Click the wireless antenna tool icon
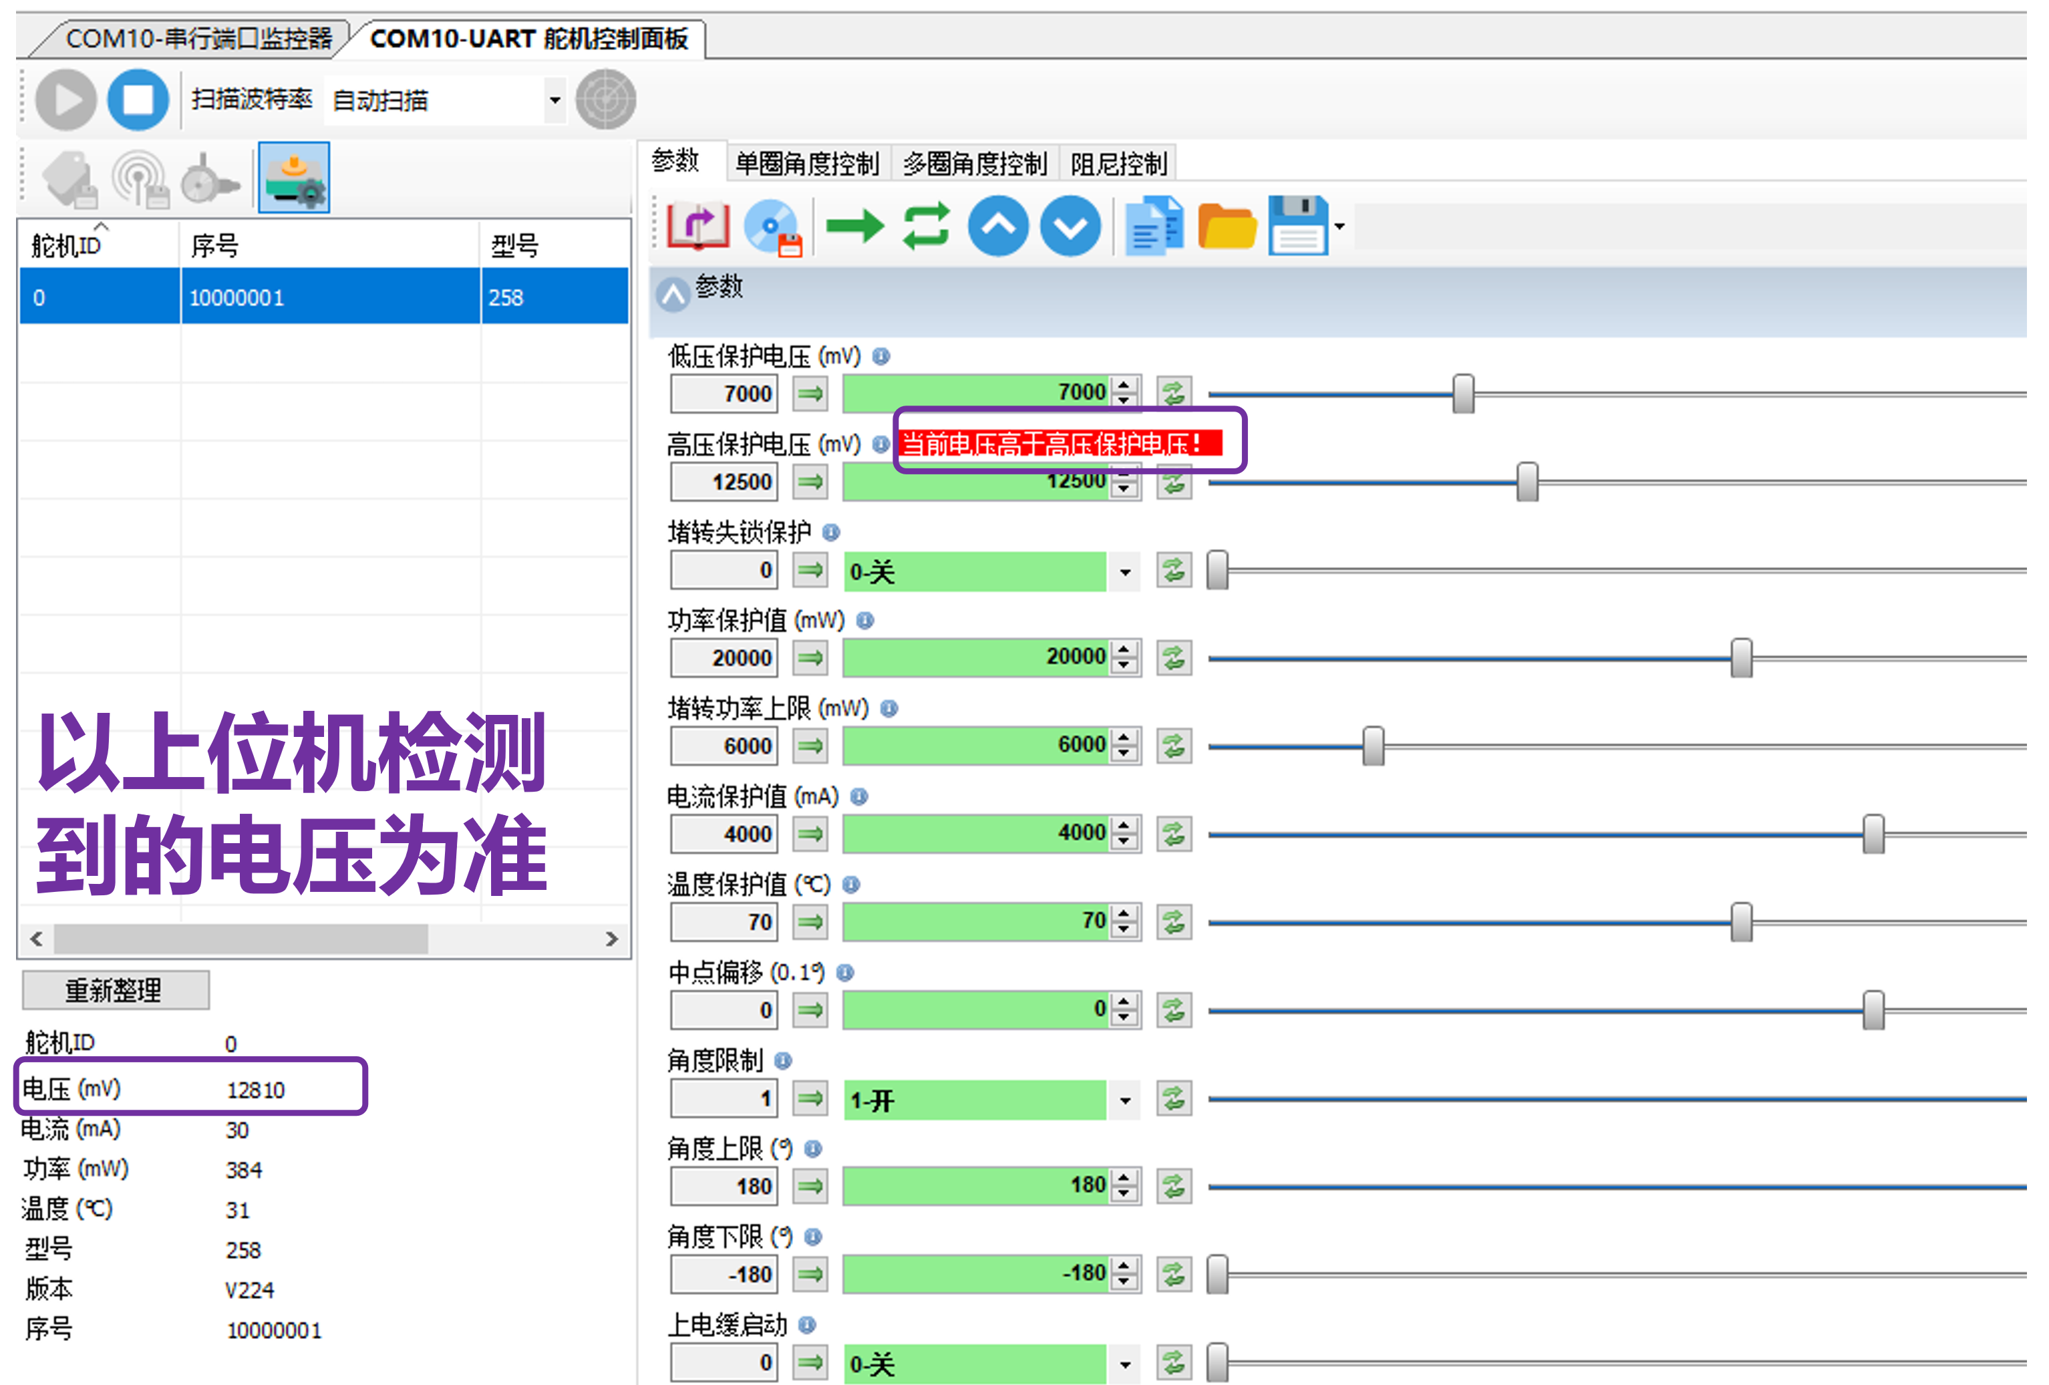The image size is (2049, 1385). [140, 179]
